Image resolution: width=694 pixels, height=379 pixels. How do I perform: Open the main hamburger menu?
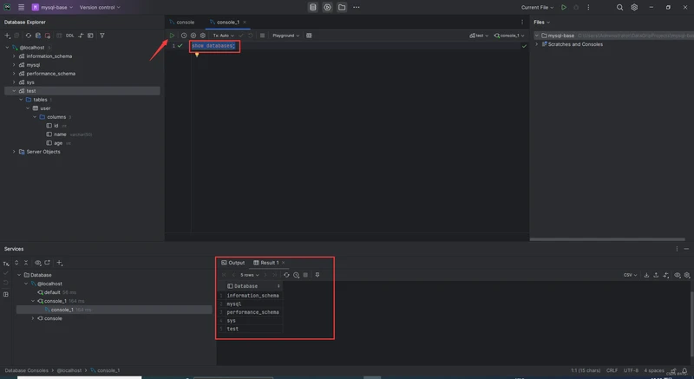(x=21, y=7)
